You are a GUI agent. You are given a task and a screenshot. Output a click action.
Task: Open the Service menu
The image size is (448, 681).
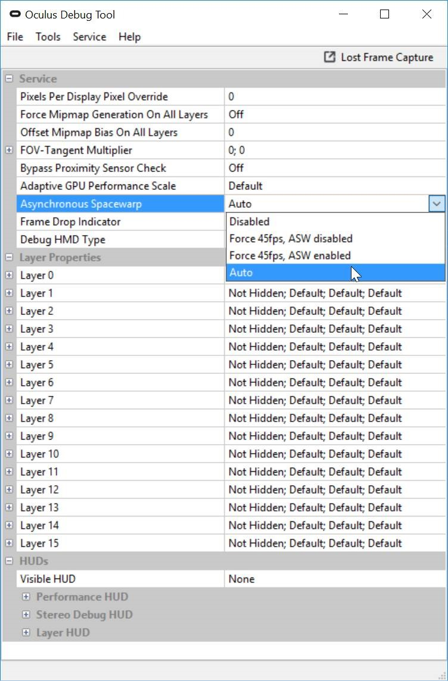[x=89, y=37]
